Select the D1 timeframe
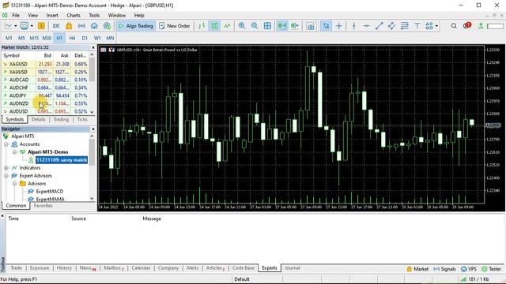The height and width of the screenshot is (284, 506). pos(85,38)
